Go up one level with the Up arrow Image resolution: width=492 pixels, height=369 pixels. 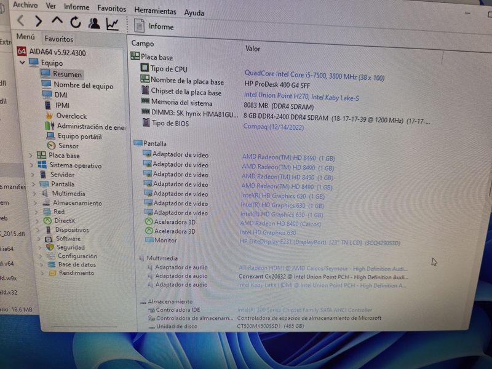tap(57, 21)
